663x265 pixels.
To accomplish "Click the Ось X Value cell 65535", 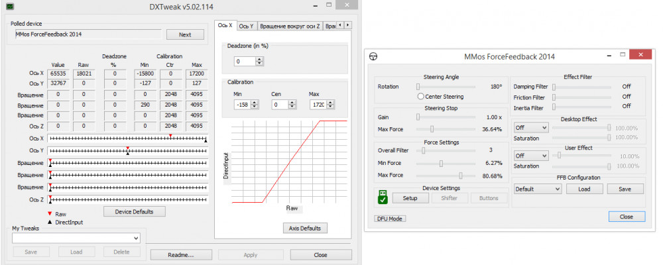I will coord(58,74).
